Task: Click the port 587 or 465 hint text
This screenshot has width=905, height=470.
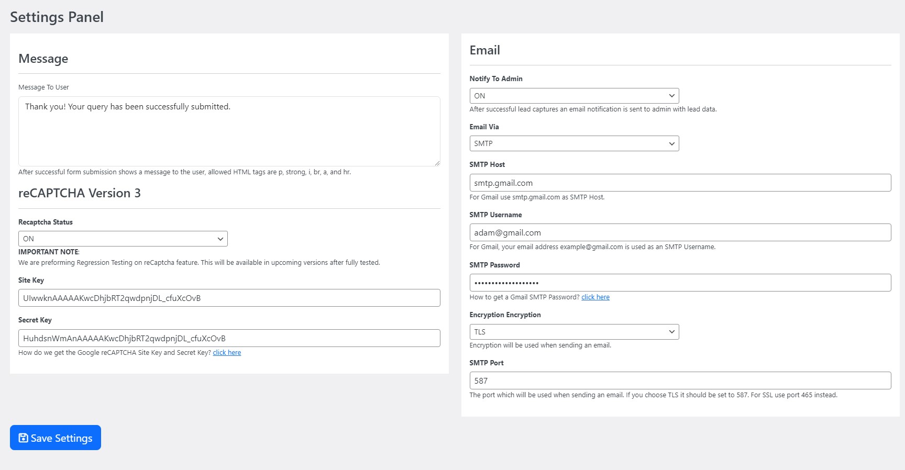Action: 653,395
